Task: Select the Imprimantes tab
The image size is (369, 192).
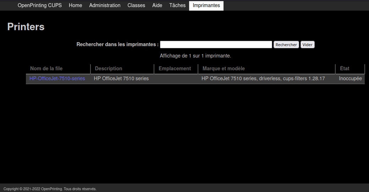Action: (x=206, y=5)
